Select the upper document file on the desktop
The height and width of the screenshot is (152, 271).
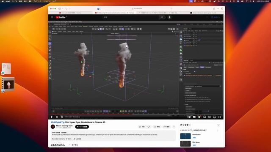pos(6,69)
